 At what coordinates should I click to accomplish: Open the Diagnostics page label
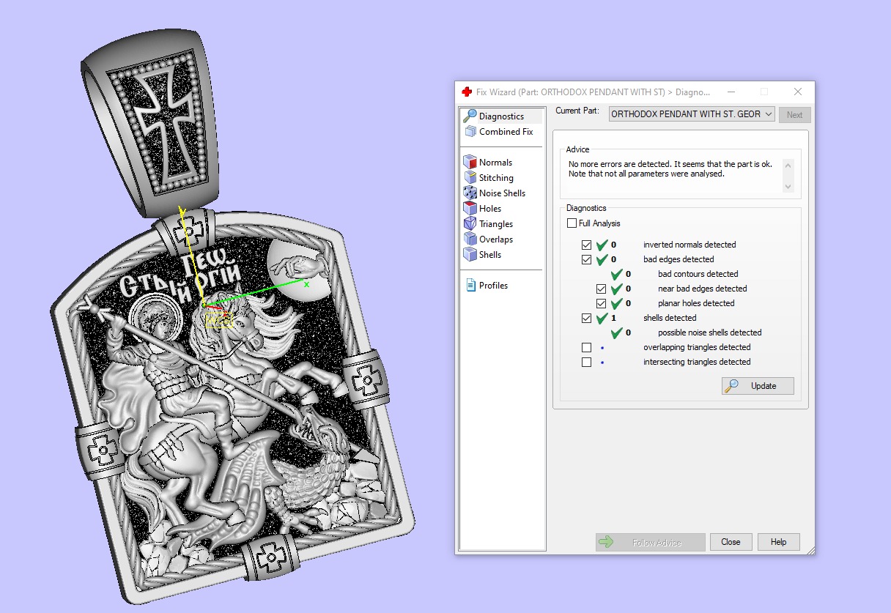[501, 116]
